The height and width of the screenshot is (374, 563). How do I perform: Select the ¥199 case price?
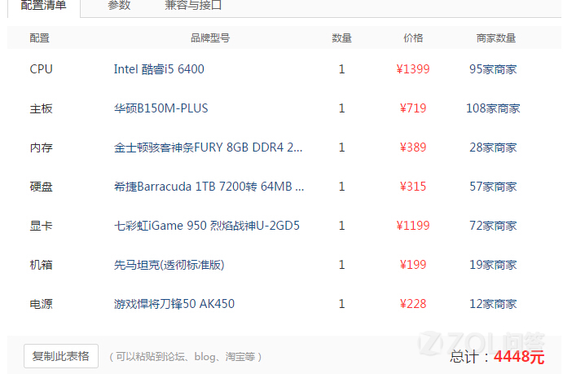click(x=413, y=265)
